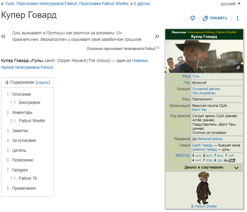
Task: Jump to the Fallout 76 subsection
Action: coord(28,178)
